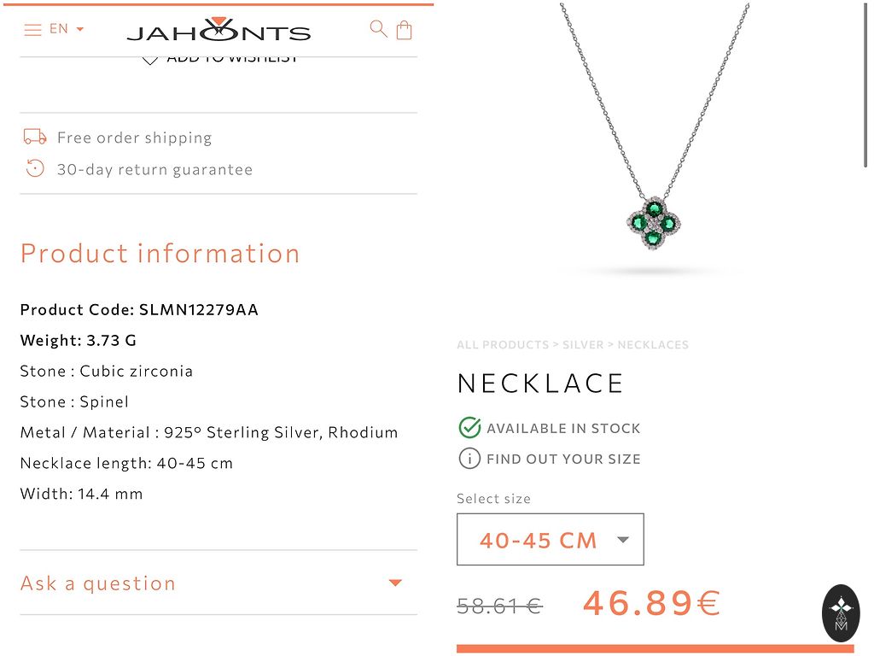Click the Jahonts logo
The height and width of the screenshot is (656, 874).
pyautogui.click(x=218, y=31)
